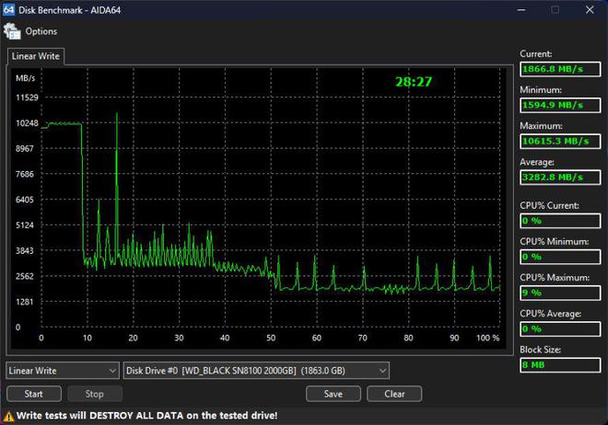
Task: Click the Disk Benchmark - AIDA64 title text
Action: tap(69, 10)
